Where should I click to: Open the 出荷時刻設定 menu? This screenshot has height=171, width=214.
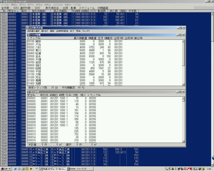(x=62, y=31)
